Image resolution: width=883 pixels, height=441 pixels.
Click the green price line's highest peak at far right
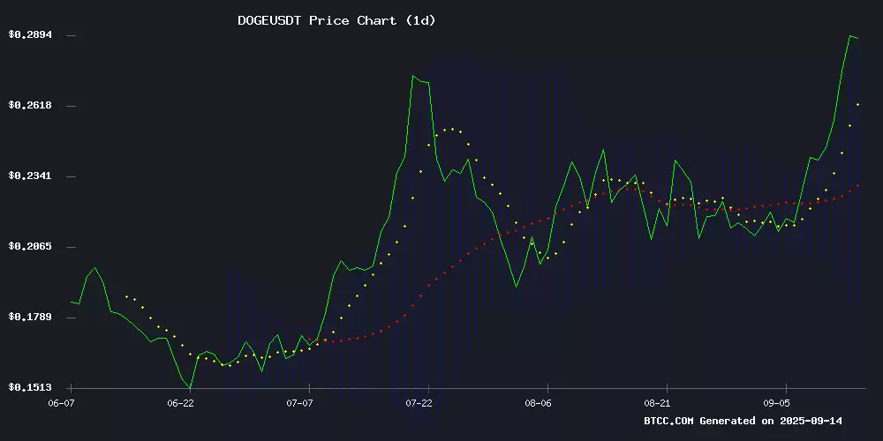[x=850, y=36]
